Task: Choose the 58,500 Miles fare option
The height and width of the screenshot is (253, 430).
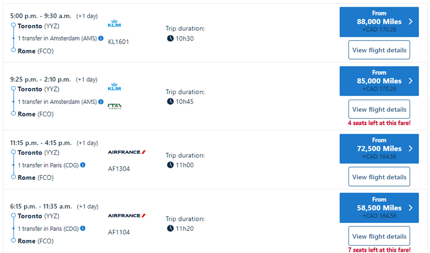Action: (379, 208)
